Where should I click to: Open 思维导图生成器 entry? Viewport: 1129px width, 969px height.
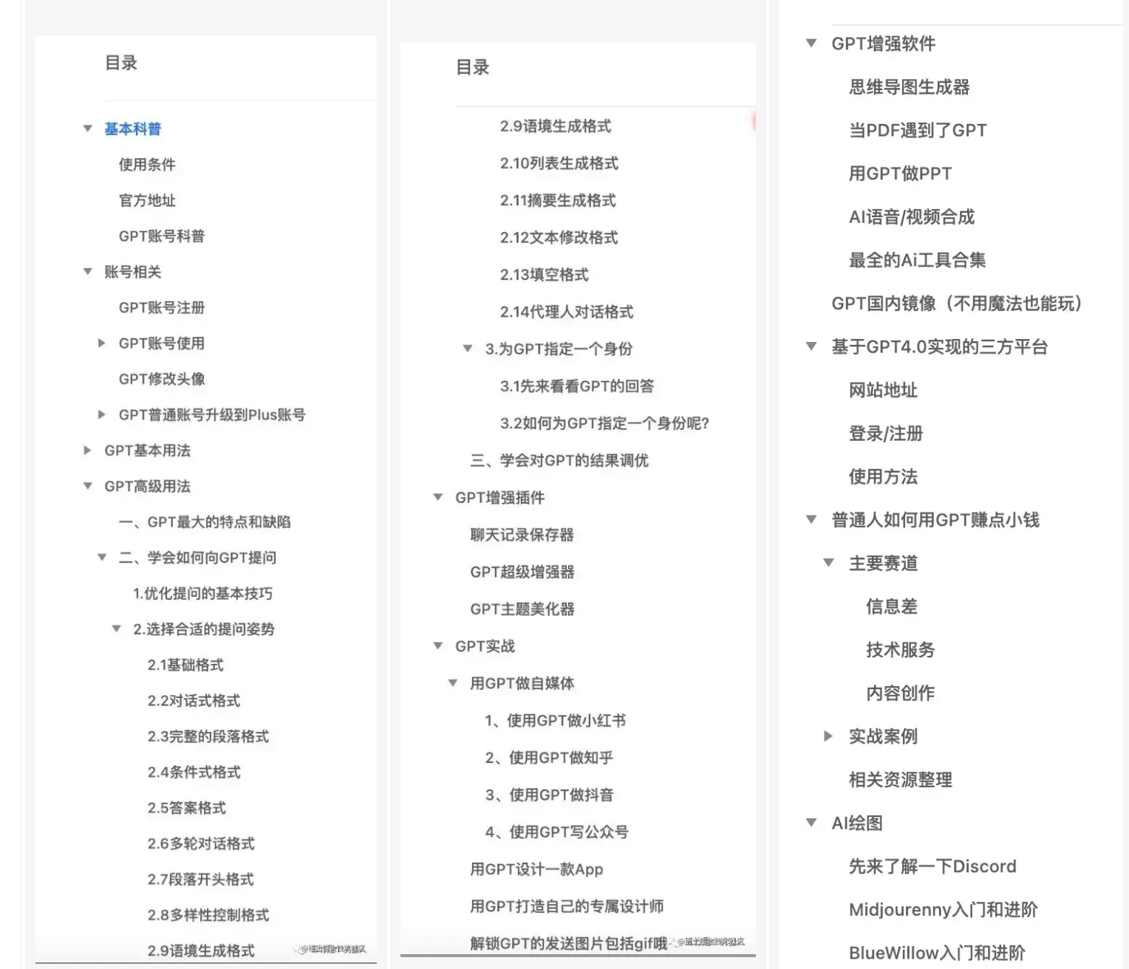click(x=909, y=87)
